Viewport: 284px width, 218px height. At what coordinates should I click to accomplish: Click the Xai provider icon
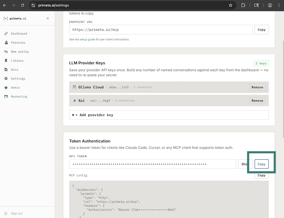pyautogui.click(x=75, y=100)
